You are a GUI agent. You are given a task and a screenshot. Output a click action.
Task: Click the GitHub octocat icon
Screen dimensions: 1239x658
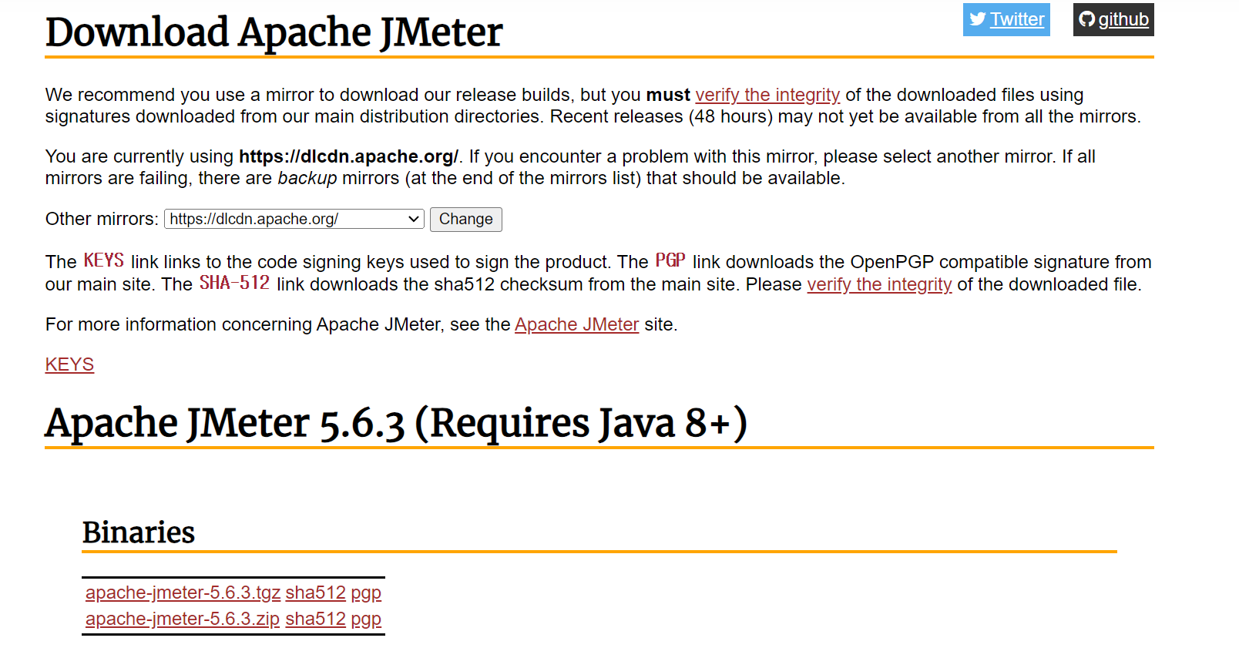pos(1087,19)
